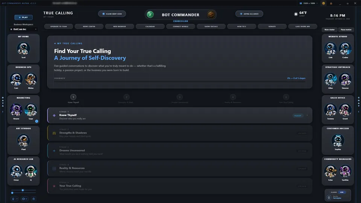
Task: Click the orange lock icon in title bar
Action: point(331,3)
